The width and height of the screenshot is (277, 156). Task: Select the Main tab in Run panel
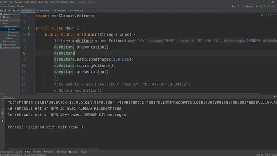8,97
